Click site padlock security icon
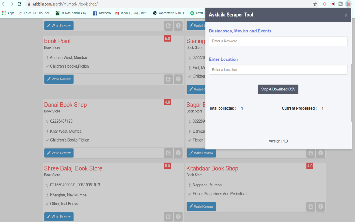The width and height of the screenshot is (355, 222). [x=29, y=4]
